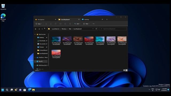The image size is (171, 96).
Task: Click the Paste icon in toolbar
Action: pos(56,24)
